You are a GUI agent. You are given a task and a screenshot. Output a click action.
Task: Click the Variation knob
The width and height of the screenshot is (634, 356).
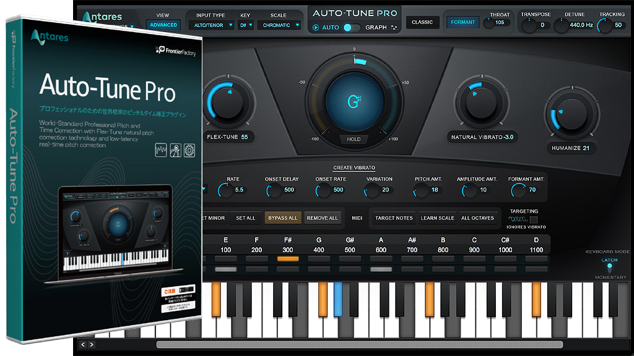371,190
